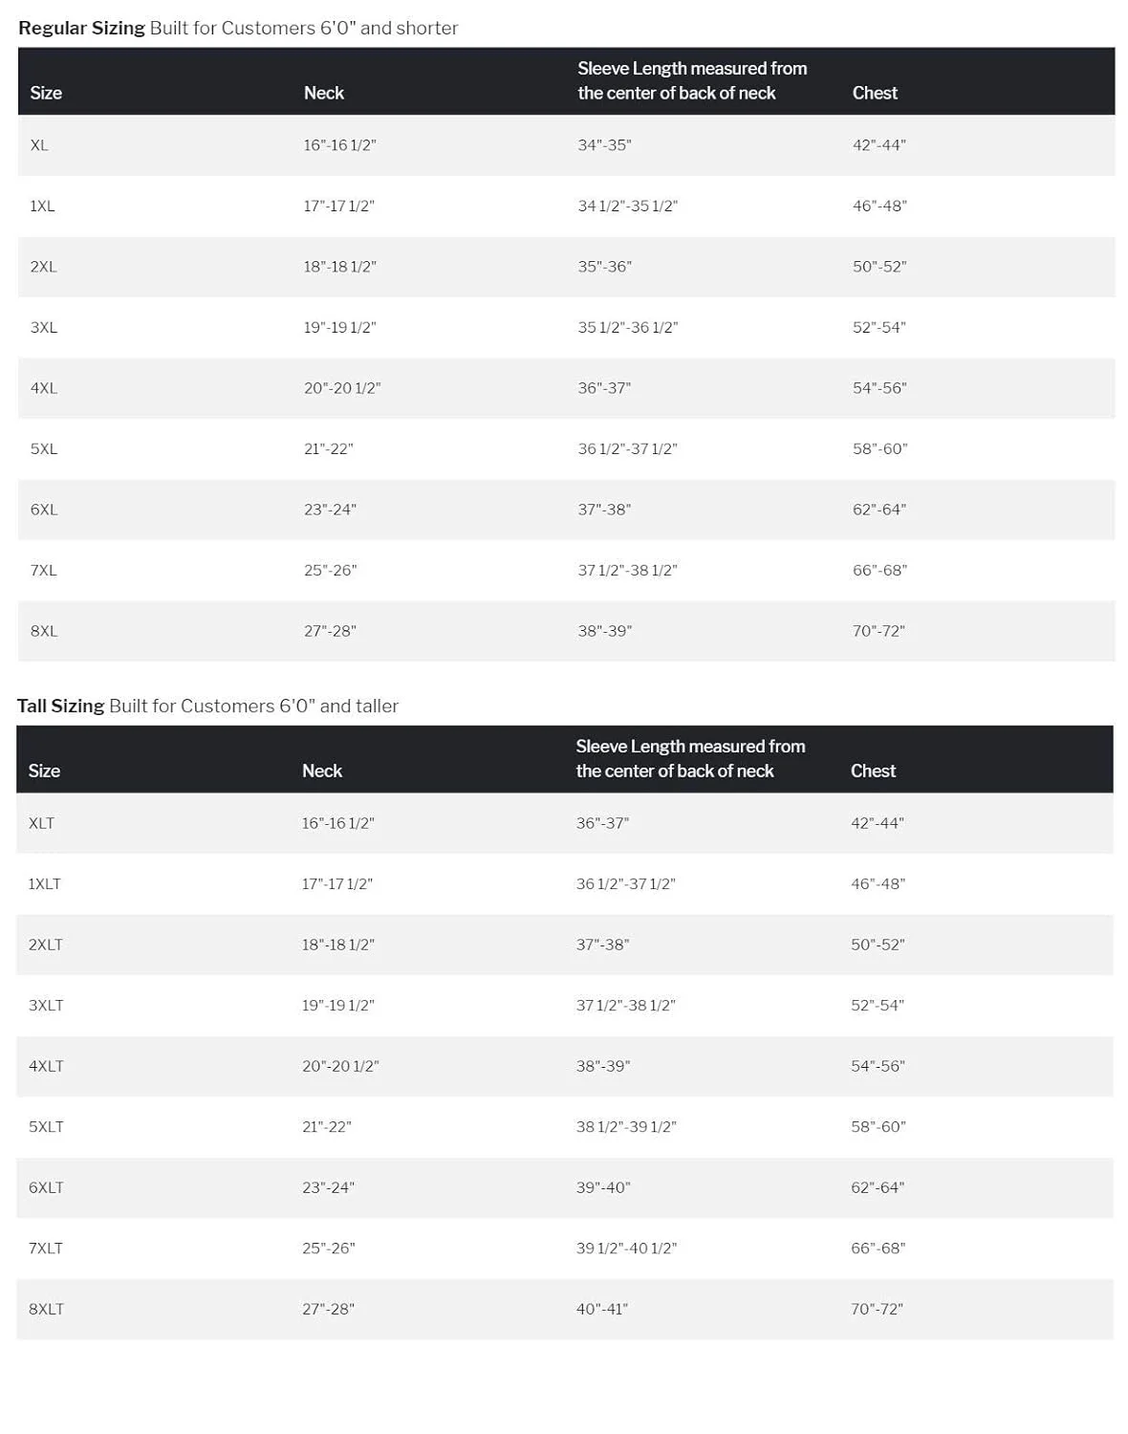
Task: Click Sleeve Length header in Regular Sizing table
Action: 691,80
